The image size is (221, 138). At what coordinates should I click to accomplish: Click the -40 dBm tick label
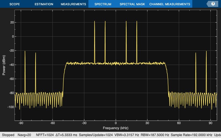12,65
